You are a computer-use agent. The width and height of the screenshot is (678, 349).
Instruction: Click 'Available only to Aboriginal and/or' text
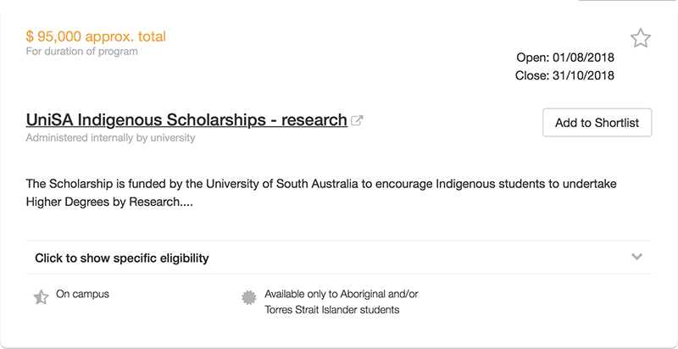coord(342,295)
